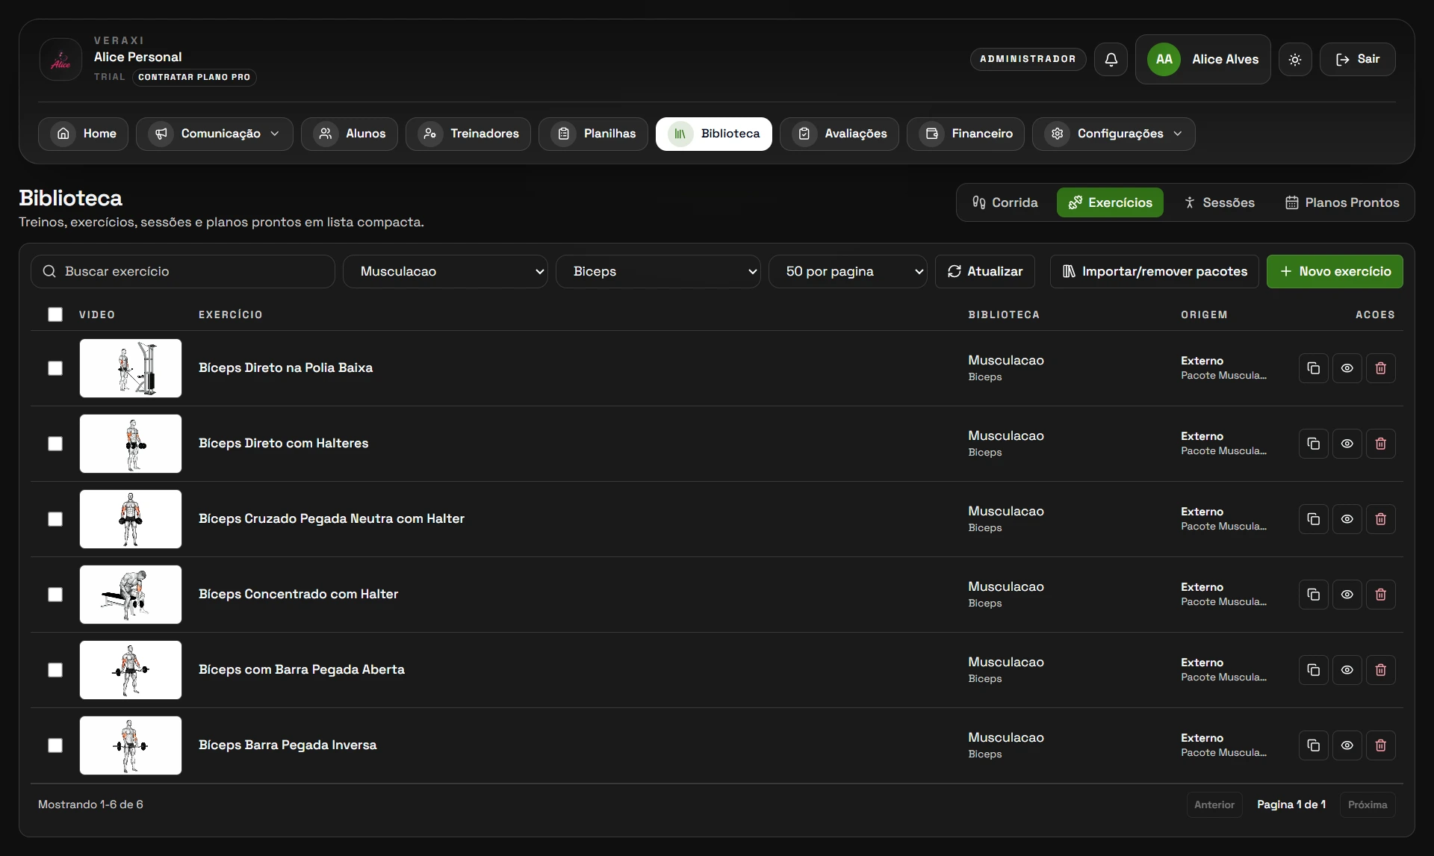Delete Bíceps Direto com Halteres
Image resolution: width=1434 pixels, height=856 pixels.
[x=1380, y=444]
